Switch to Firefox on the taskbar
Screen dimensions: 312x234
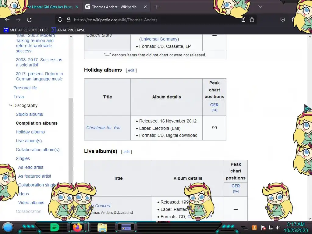coord(77,227)
